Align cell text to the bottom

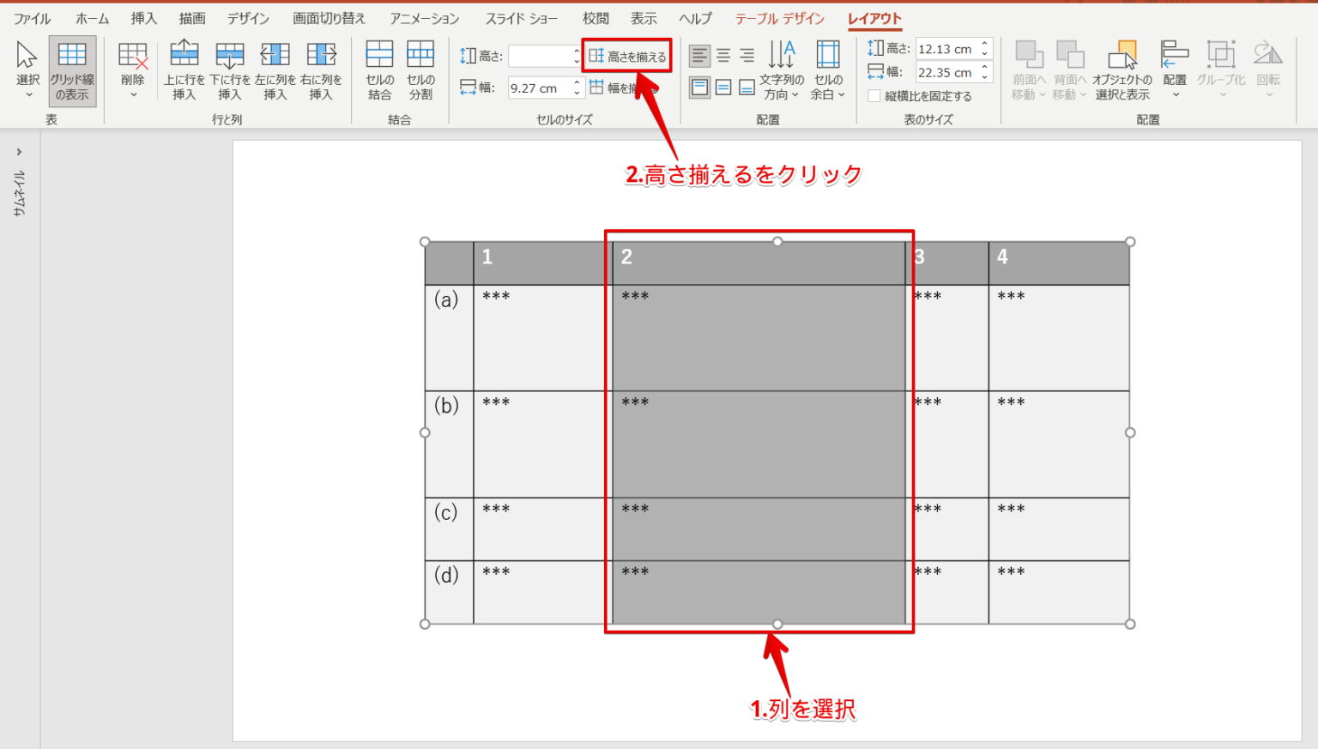[x=747, y=88]
